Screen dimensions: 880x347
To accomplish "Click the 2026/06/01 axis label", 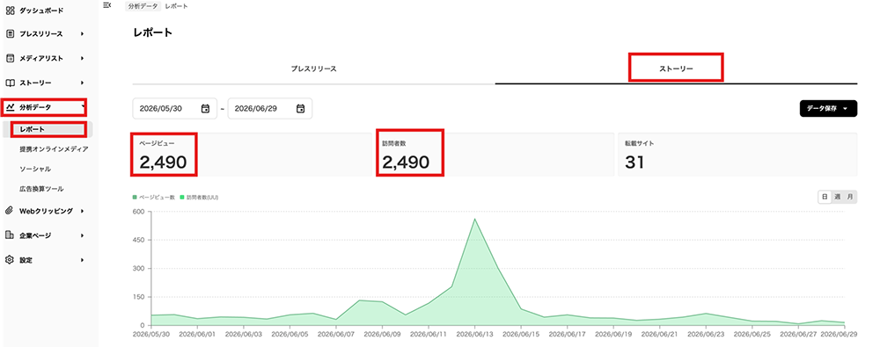I will point(197,333).
